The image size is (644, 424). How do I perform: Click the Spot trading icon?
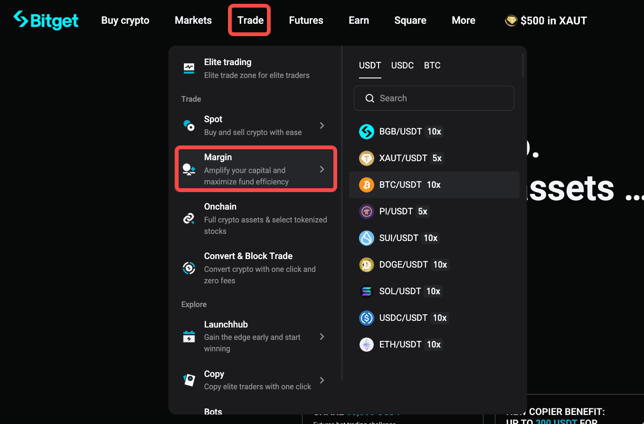pos(189,125)
